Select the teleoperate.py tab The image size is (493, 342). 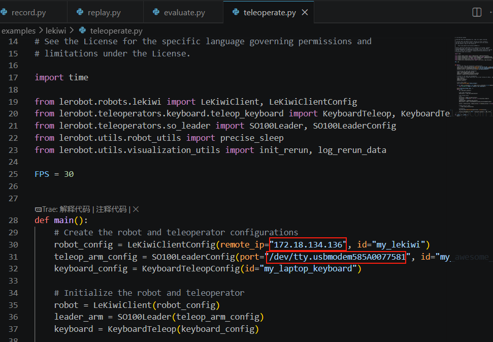click(270, 13)
